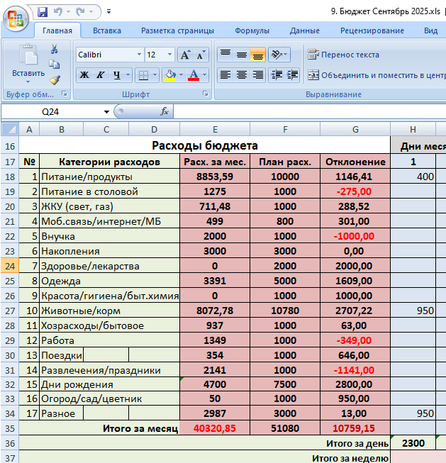Decrease the font size
This screenshot has height=463, width=446.
pos(201,55)
